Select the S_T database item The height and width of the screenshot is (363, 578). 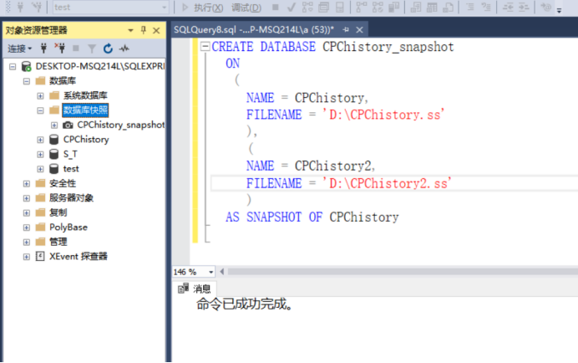70,154
